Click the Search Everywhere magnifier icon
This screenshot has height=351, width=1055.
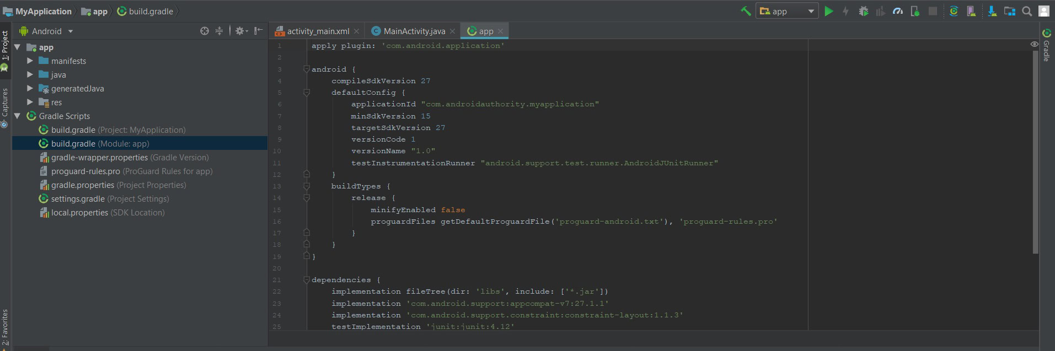point(1027,11)
